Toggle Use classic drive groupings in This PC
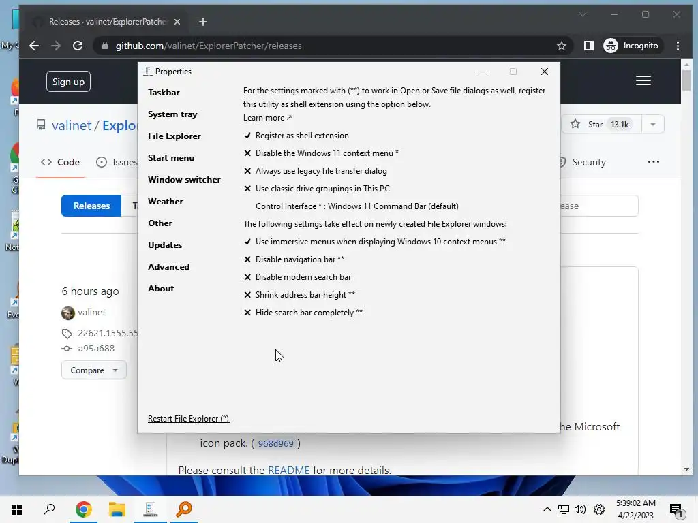The width and height of the screenshot is (698, 523). click(x=316, y=189)
